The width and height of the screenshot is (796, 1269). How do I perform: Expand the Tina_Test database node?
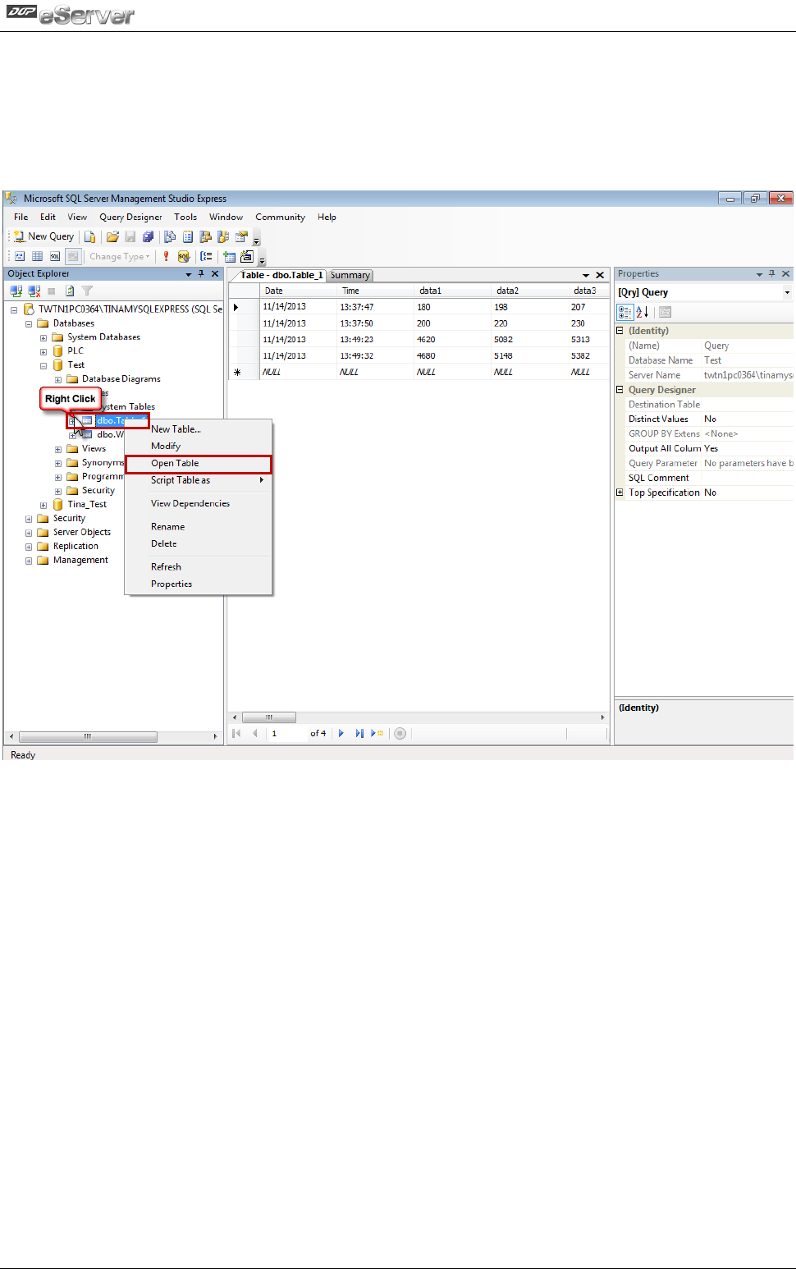43,506
